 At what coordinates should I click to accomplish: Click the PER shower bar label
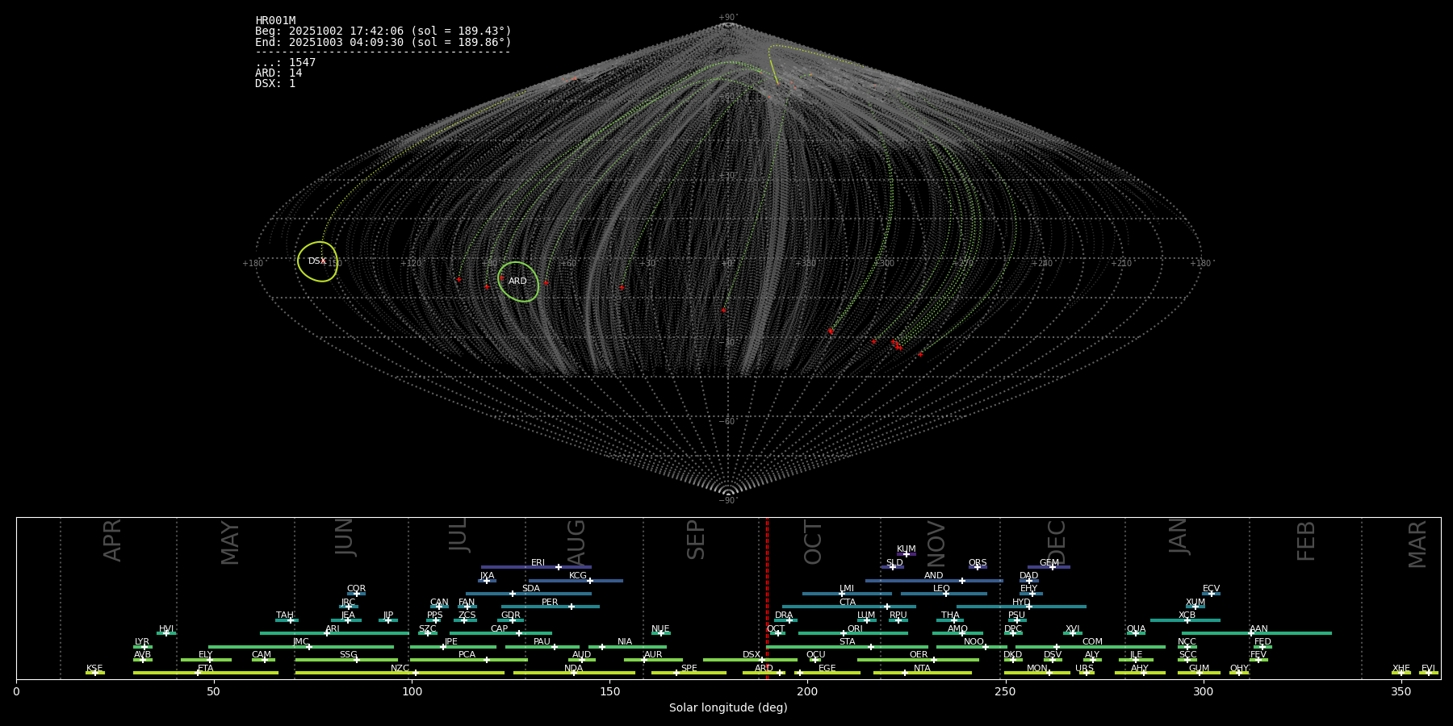click(550, 603)
